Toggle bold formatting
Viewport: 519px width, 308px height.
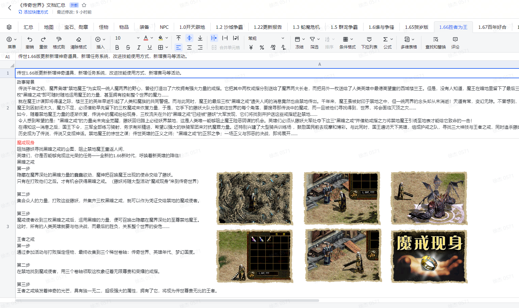(x=117, y=47)
